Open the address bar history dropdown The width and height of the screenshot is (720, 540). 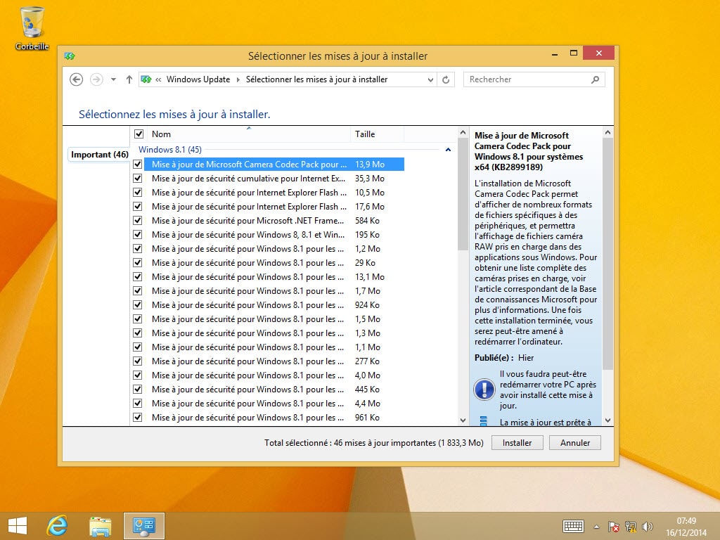pos(430,79)
